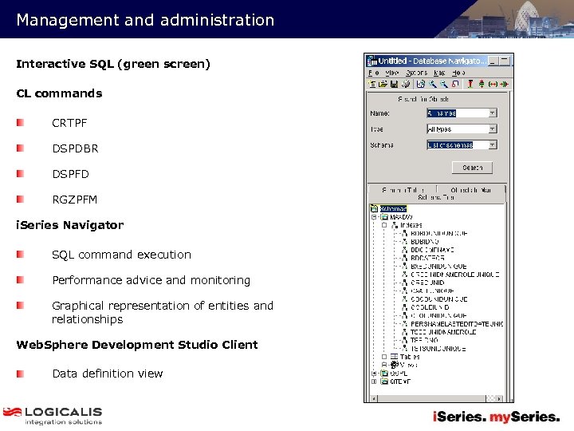Image resolution: width=574 pixels, height=431 pixels.
Task: Toggle the Indexes node expander box
Action: (x=384, y=225)
